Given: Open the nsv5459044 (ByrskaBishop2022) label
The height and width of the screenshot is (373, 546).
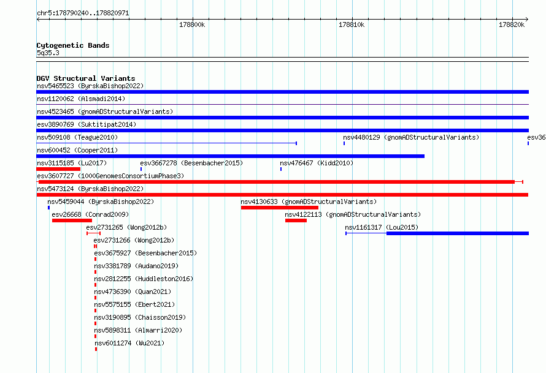Looking at the screenshot, I should click(x=101, y=202).
